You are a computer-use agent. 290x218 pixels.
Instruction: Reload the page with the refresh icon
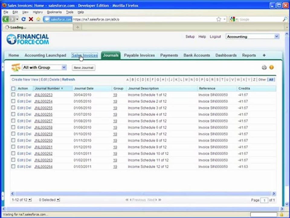pyautogui.click(x=24, y=19)
